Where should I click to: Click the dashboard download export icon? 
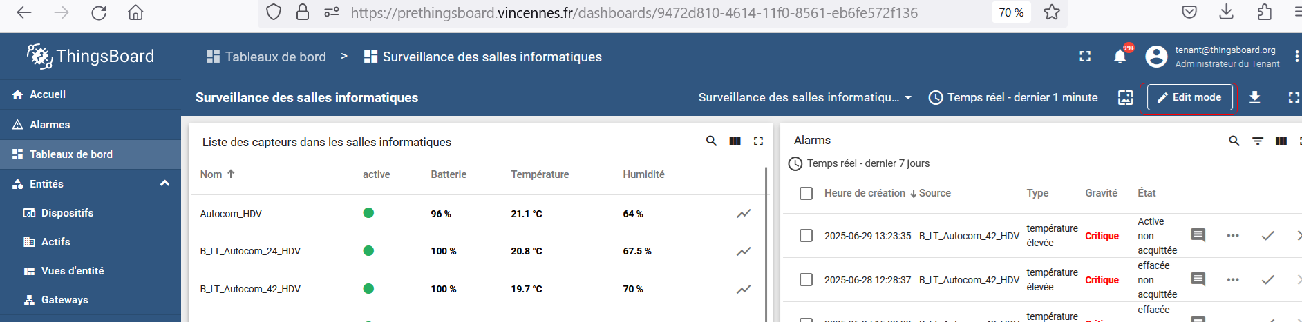click(x=1254, y=98)
